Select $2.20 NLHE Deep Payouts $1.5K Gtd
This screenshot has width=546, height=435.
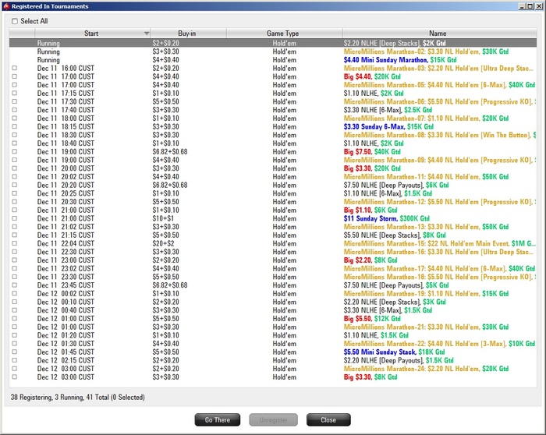[273, 360]
